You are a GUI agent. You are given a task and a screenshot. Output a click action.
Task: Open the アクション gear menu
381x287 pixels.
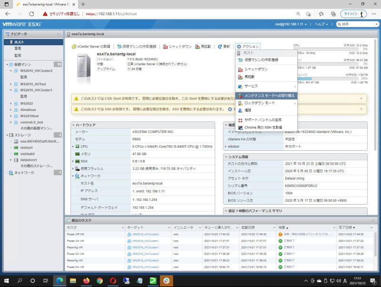248,46
